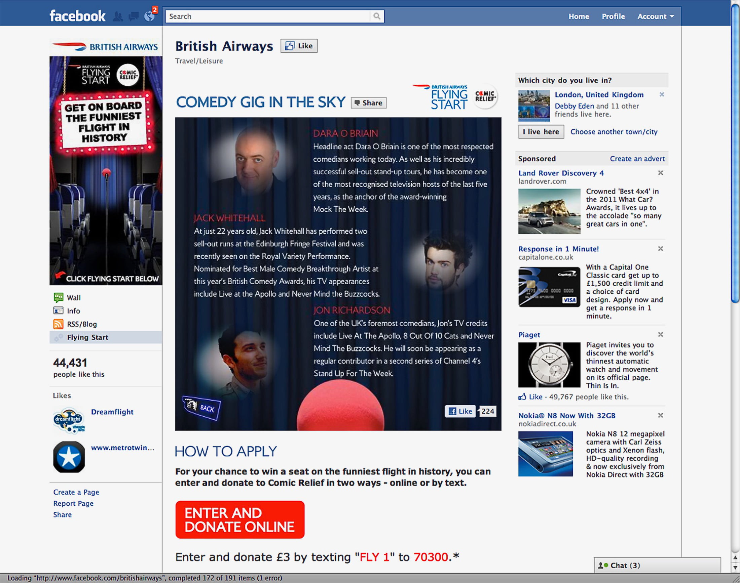Click the Dreamflight page logo
This screenshot has width=740, height=583.
[x=69, y=420]
